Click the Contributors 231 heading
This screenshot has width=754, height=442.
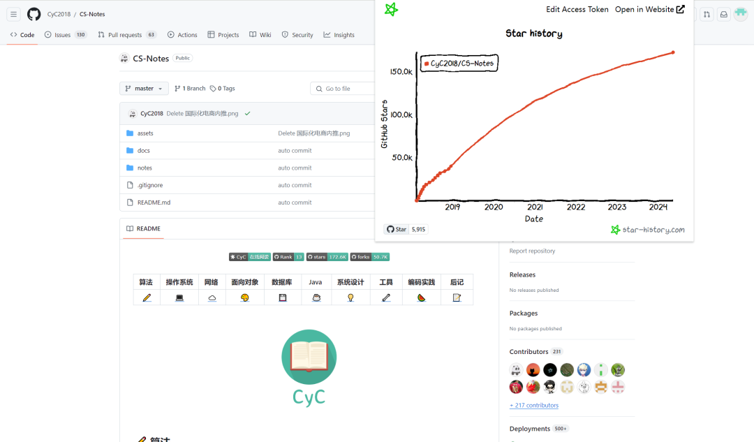[535, 352]
